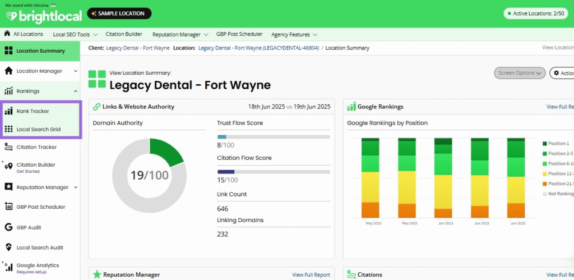Open the Legacy Dental - Fort Wayne client link
The height and width of the screenshot is (280, 574).
point(138,48)
